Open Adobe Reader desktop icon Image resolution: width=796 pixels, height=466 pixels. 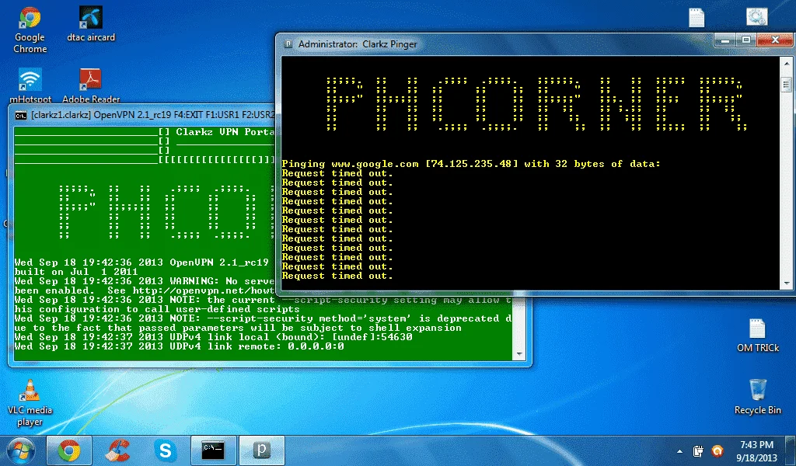tap(91, 85)
